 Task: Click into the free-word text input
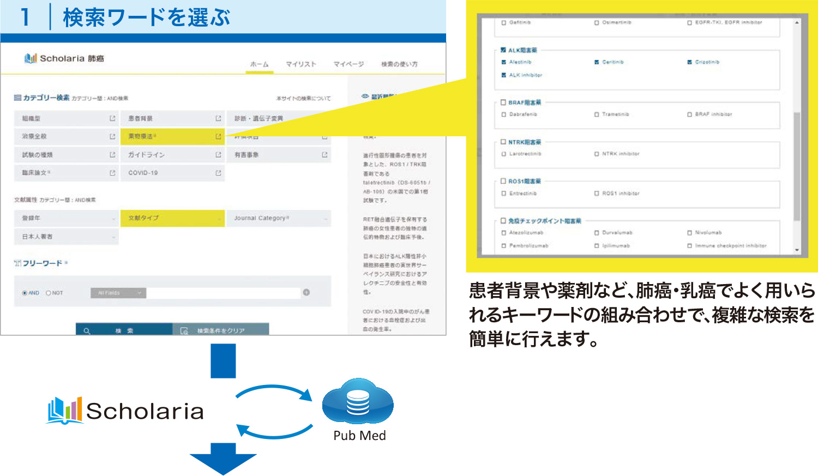pyautogui.click(x=224, y=293)
